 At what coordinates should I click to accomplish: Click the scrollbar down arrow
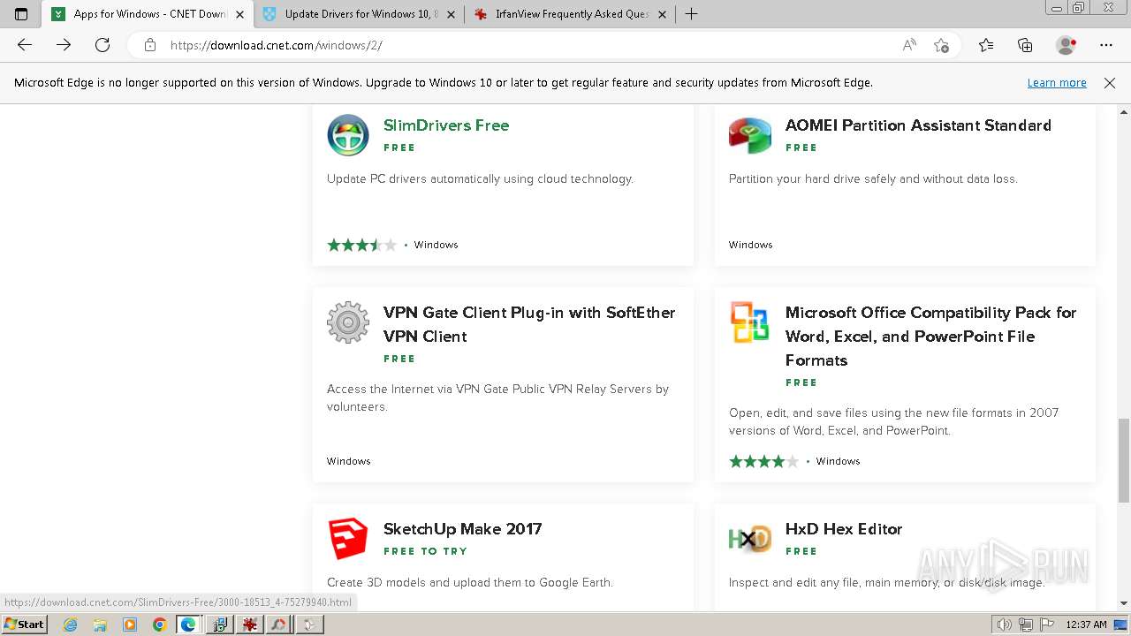coord(1124,603)
